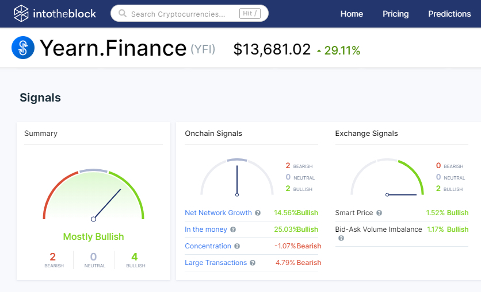Click the -1.07% Bearish value
Image resolution: width=481 pixels, height=292 pixels.
tap(297, 246)
